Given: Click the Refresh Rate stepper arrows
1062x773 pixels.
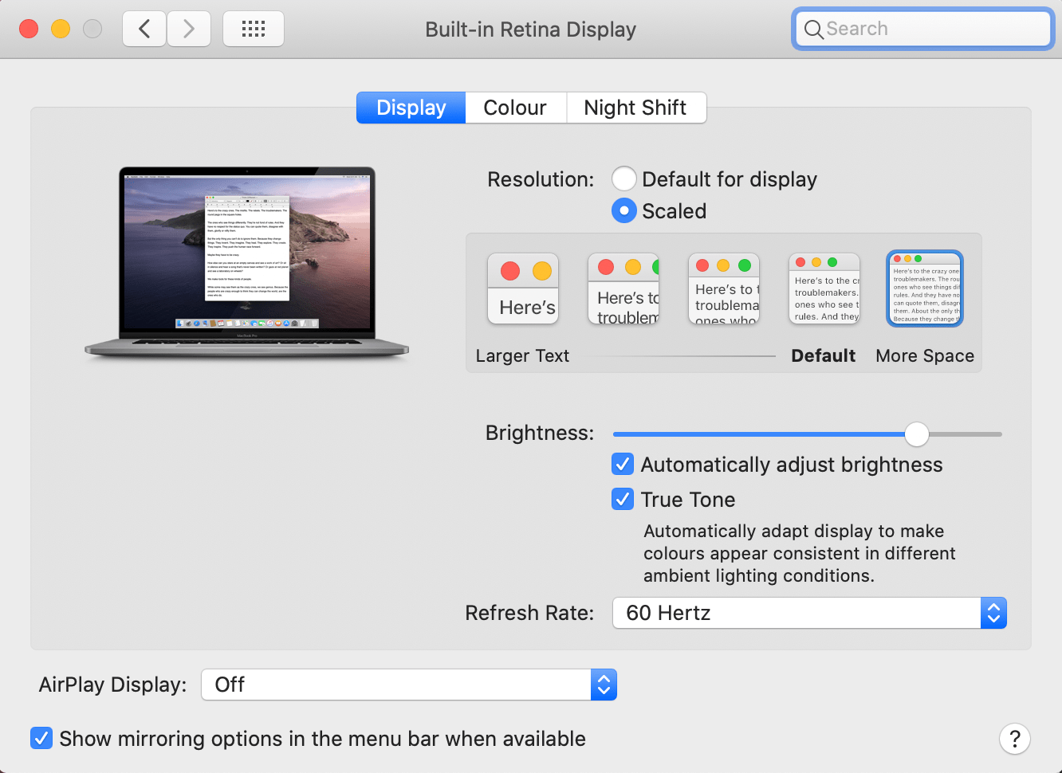Looking at the screenshot, I should 993,613.
